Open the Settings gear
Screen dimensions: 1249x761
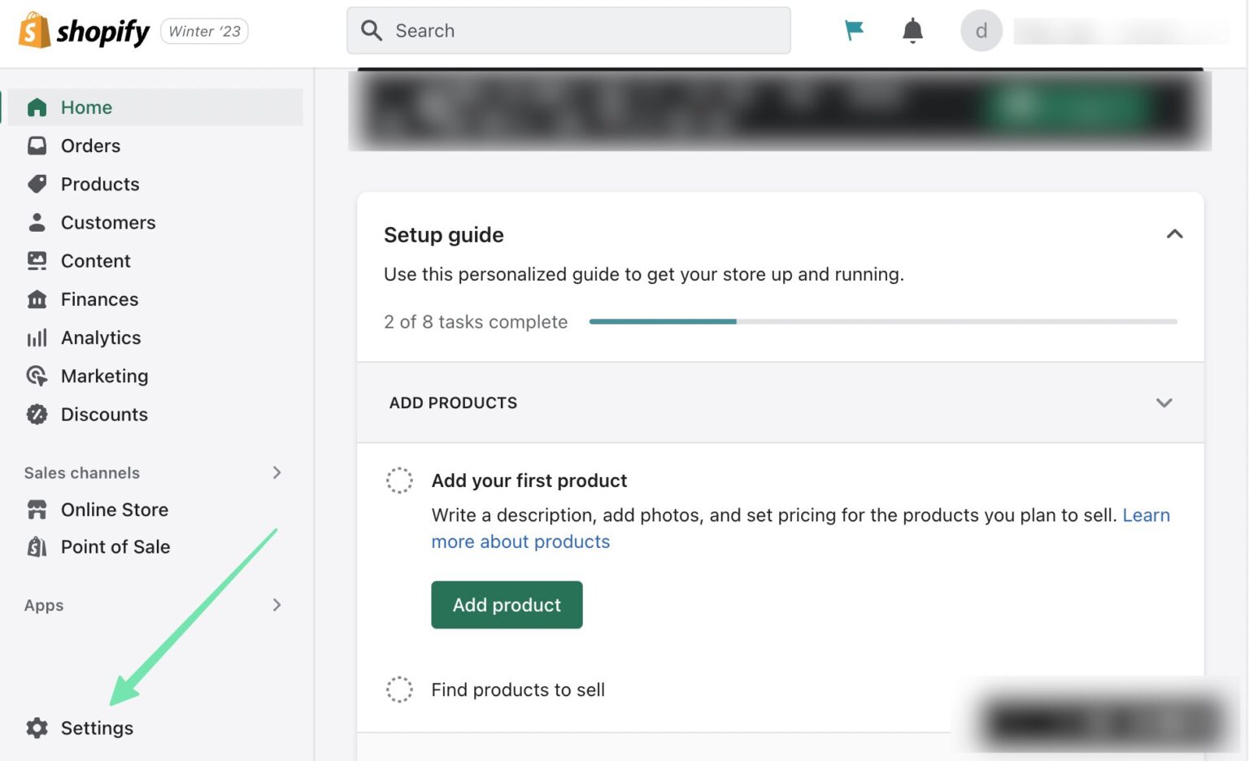click(x=37, y=728)
